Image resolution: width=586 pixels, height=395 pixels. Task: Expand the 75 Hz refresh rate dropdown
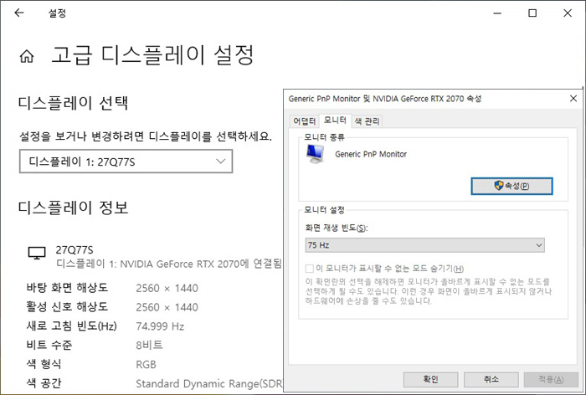click(x=425, y=244)
